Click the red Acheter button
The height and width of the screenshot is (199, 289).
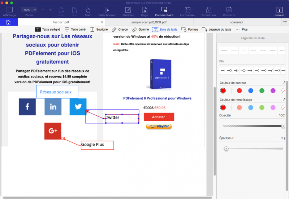click(x=159, y=117)
